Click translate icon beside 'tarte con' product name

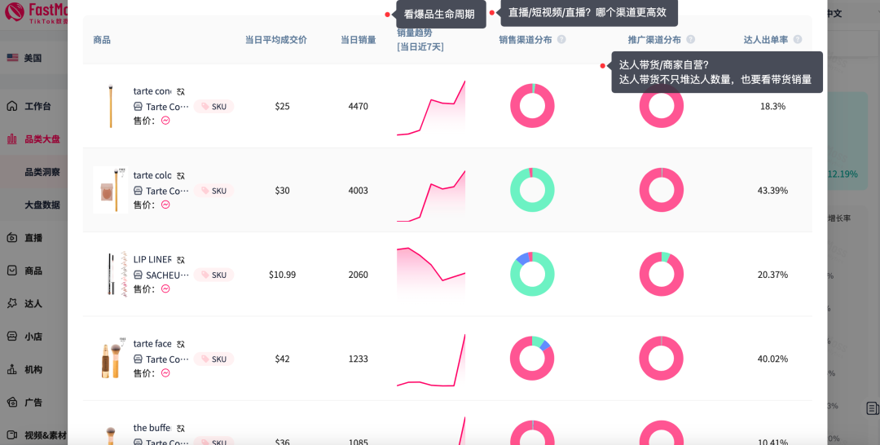(181, 91)
